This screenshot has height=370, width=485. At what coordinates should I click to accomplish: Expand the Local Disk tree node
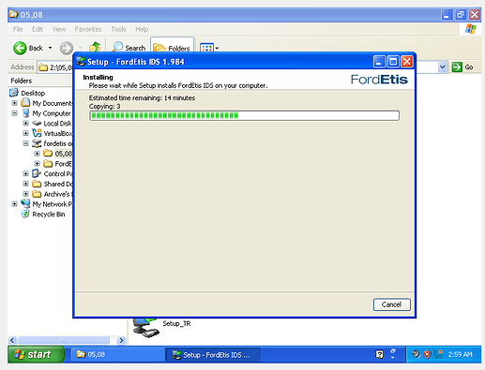(26, 123)
